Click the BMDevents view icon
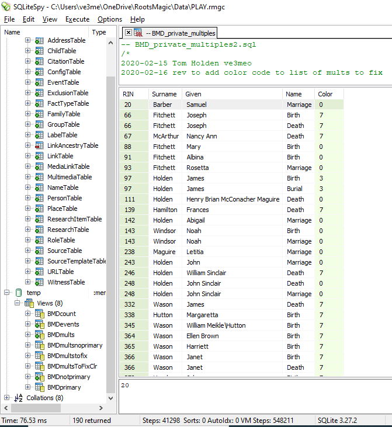Screen dimensions: 392x427 (x=40, y=324)
